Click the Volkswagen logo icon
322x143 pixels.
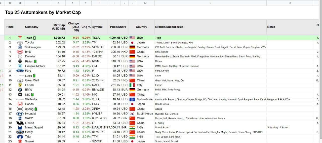[x=20, y=47]
